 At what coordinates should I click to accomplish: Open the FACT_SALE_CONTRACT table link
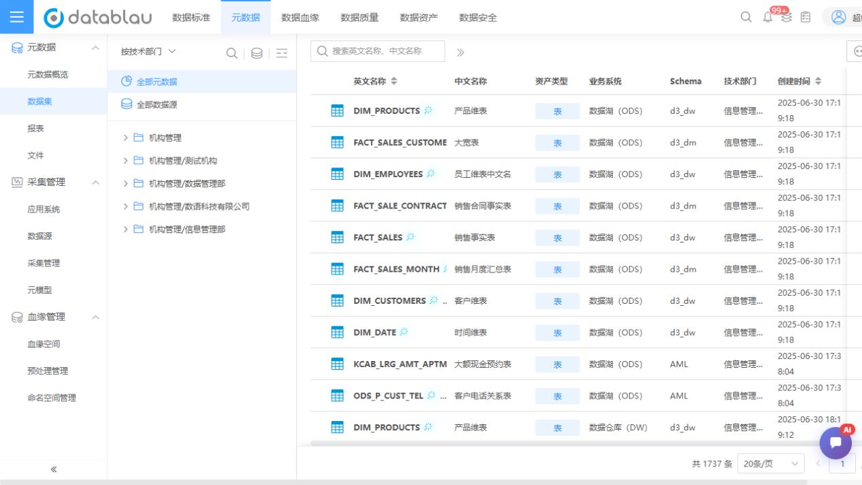[x=400, y=206]
